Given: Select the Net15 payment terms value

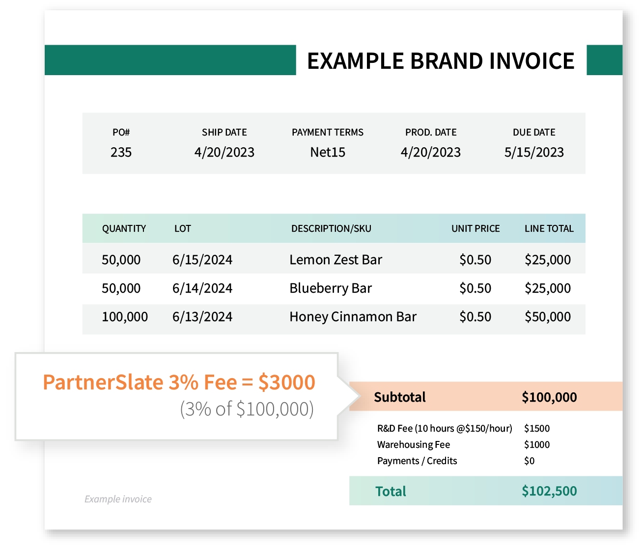Looking at the screenshot, I should click(x=327, y=152).
